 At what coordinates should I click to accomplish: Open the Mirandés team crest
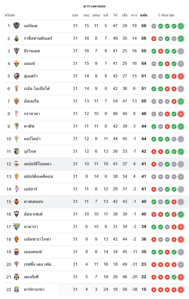click(x=16, y=51)
